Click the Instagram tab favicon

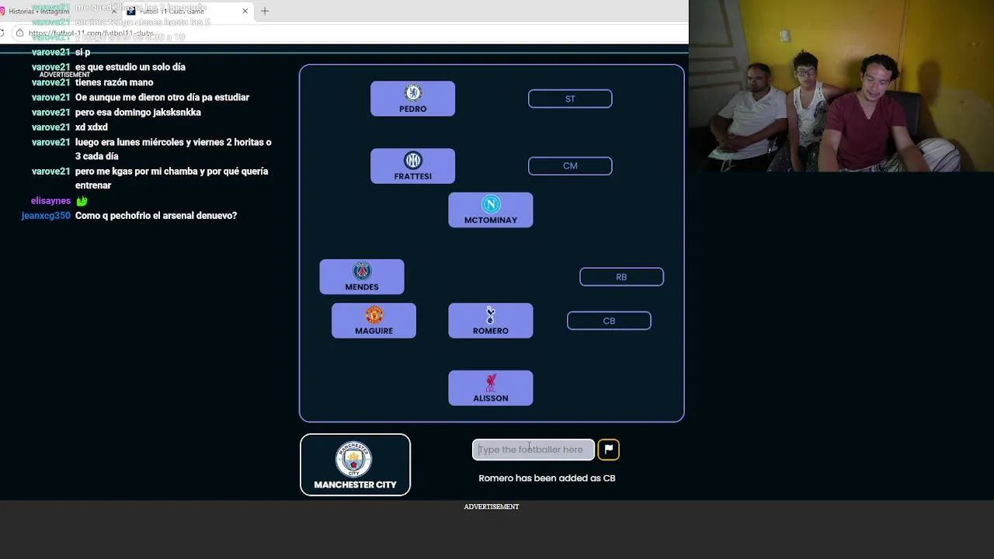(3, 12)
